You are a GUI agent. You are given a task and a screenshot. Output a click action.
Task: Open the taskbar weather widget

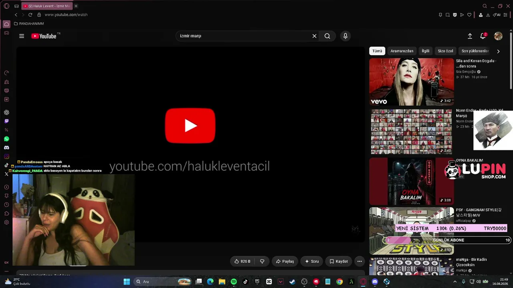coord(18,282)
